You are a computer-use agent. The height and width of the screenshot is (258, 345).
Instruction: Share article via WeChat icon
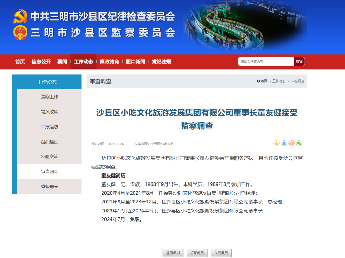[299, 144]
